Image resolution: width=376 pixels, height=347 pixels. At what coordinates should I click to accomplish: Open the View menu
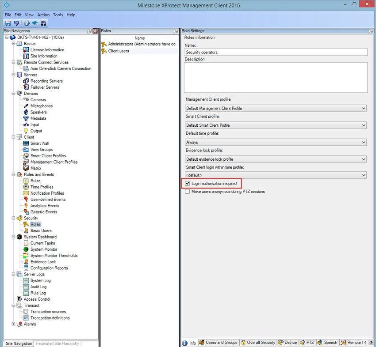click(x=29, y=15)
